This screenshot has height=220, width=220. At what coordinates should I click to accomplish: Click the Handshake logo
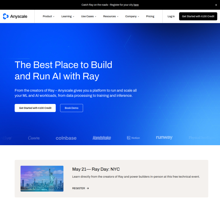click(102, 138)
